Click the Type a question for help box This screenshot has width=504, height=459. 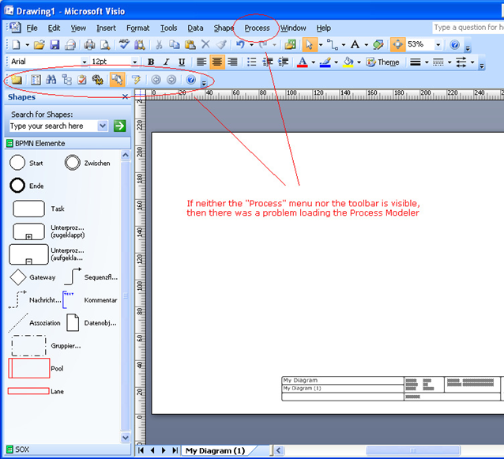coord(468,28)
